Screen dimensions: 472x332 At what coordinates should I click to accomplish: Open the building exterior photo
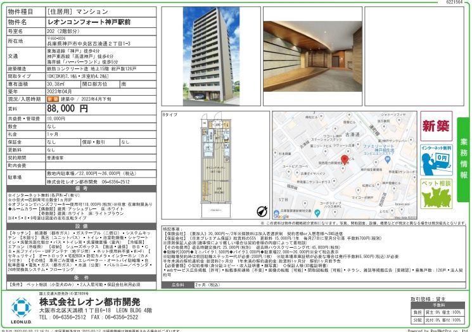click(x=211, y=56)
